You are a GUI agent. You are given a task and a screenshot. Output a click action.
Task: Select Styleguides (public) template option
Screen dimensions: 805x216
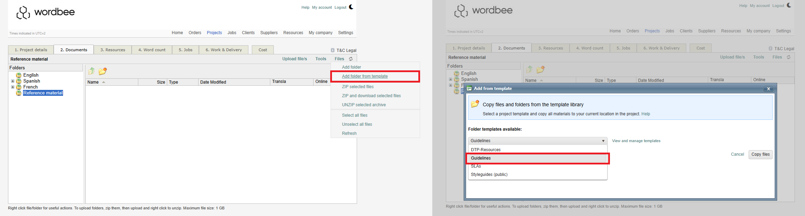tap(489, 175)
